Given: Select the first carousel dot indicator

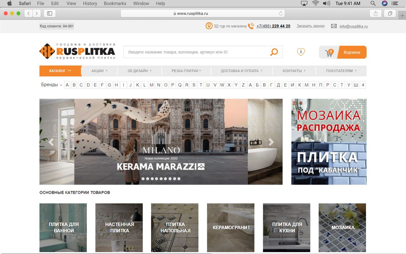Looking at the screenshot, I should (143, 179).
